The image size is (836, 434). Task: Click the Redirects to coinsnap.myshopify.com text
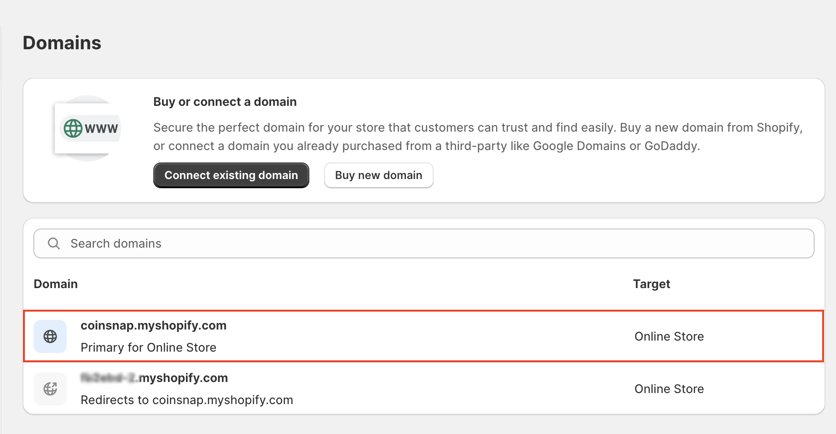point(186,400)
